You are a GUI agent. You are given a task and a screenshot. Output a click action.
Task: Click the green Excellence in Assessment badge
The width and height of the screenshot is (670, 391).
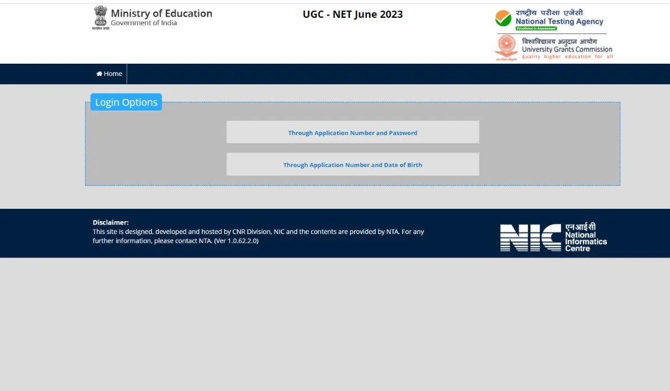536,28
